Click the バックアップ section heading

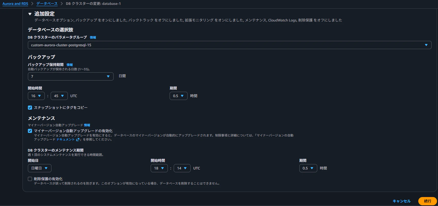pyautogui.click(x=41, y=57)
